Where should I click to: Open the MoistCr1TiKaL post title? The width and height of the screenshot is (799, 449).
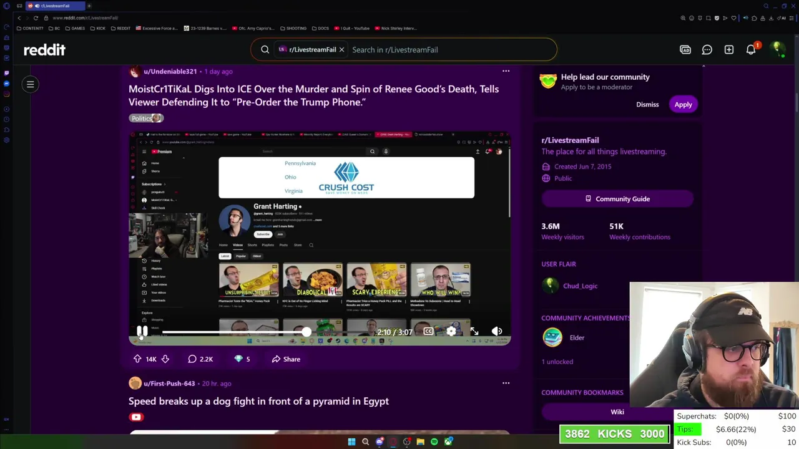[x=313, y=95]
